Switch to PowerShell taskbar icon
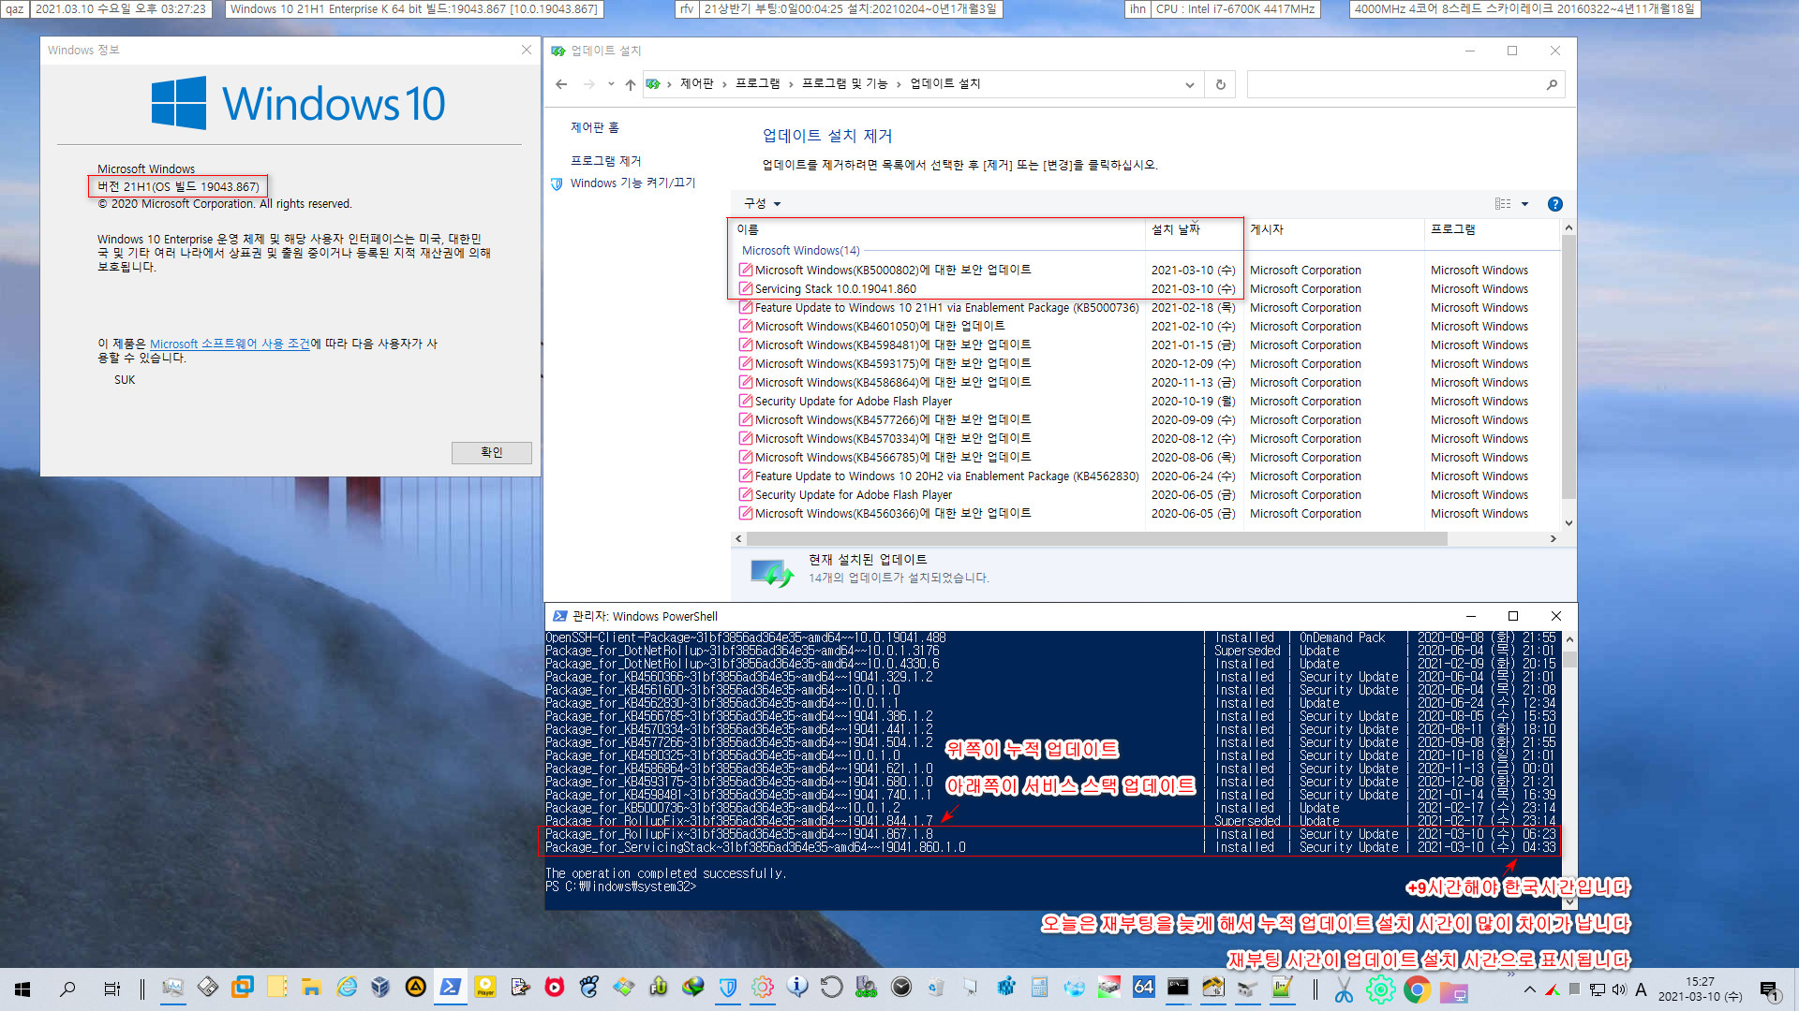 (x=450, y=987)
